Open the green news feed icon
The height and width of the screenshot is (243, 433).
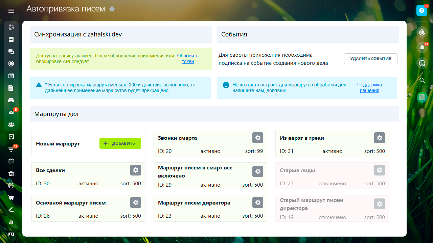(x=422, y=97)
